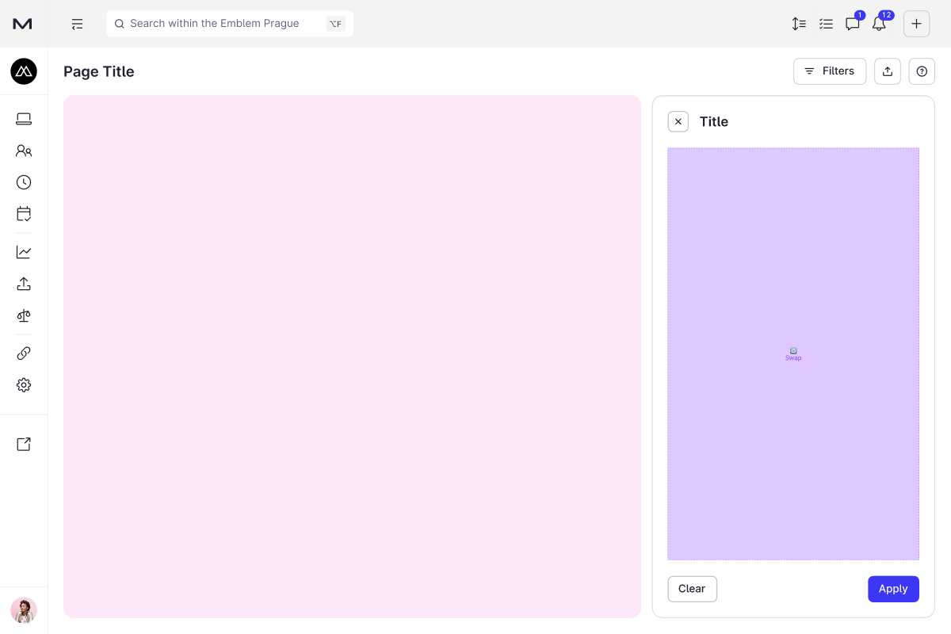Viewport: 951px width, 634px height.
Task: Open the Filters button
Action: pos(829,71)
